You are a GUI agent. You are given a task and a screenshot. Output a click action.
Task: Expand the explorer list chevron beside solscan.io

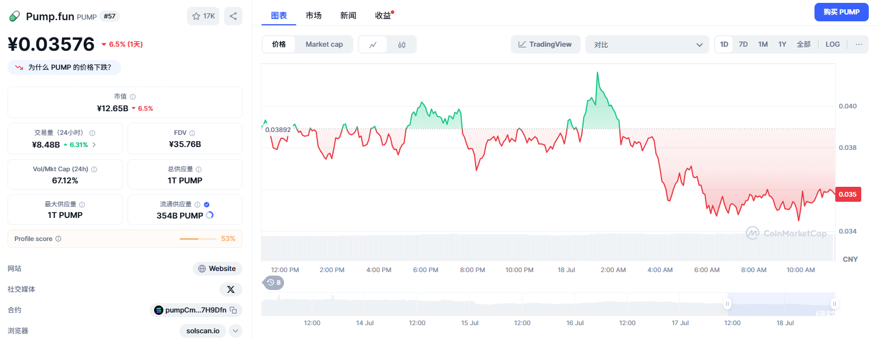(236, 331)
